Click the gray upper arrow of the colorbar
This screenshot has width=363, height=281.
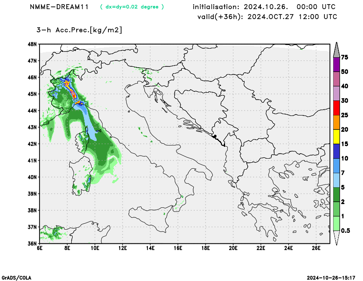coord(336,50)
